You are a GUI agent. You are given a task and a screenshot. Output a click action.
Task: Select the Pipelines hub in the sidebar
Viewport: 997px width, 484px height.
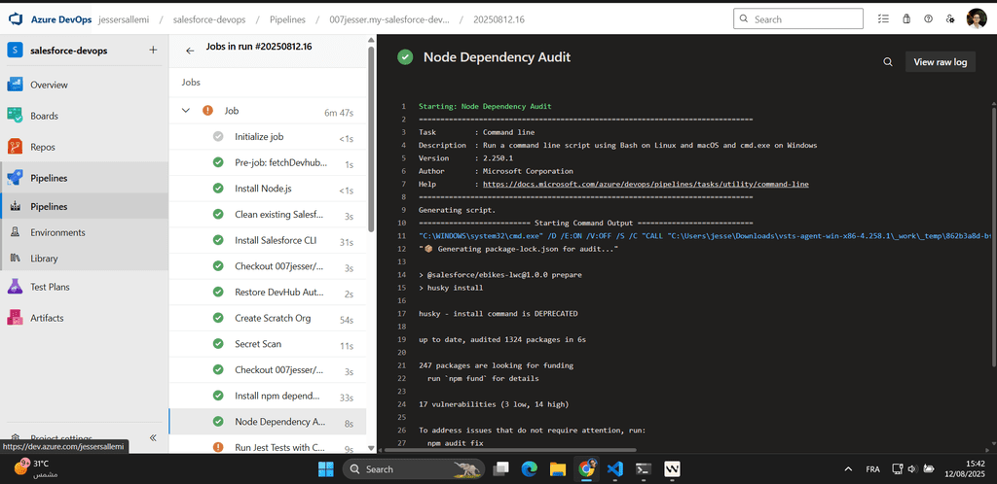click(x=84, y=178)
